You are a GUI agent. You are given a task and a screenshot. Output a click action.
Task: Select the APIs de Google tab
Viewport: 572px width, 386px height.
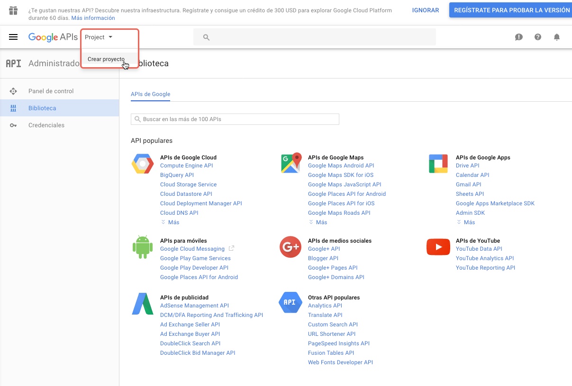click(x=151, y=94)
